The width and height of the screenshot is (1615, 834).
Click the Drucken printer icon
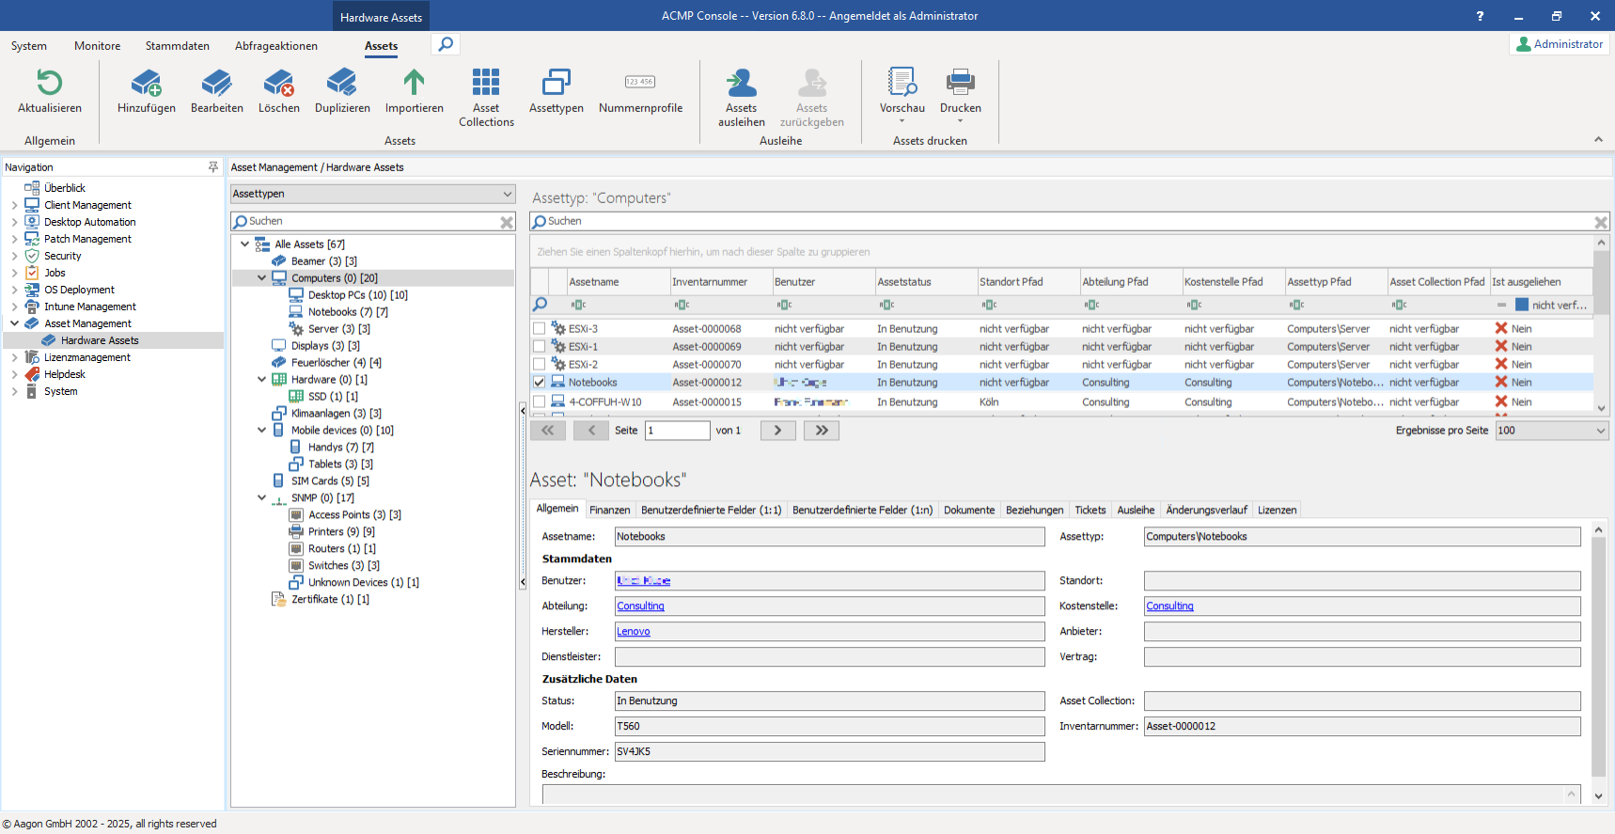coord(960,84)
